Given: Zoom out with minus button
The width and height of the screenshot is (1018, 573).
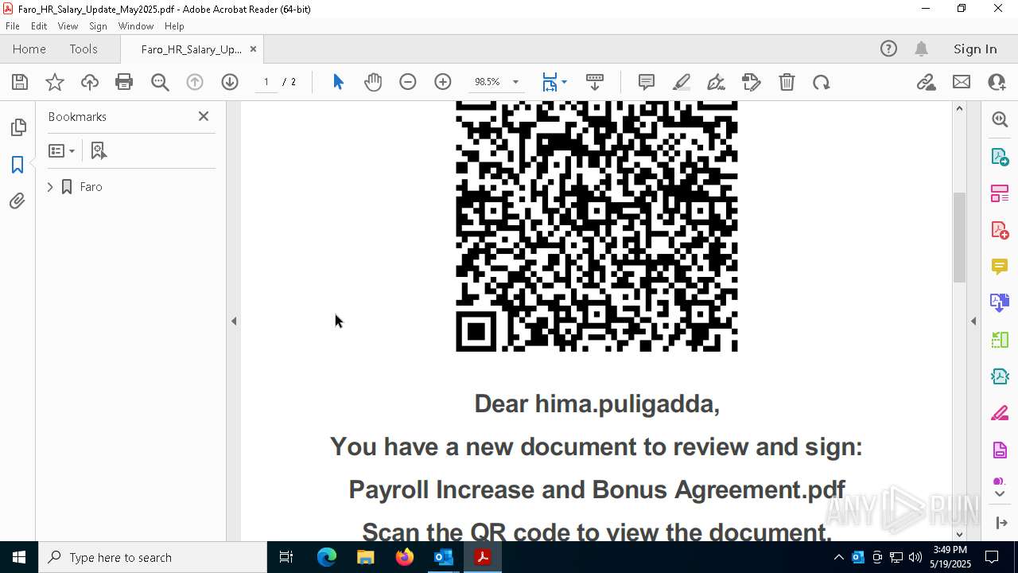Looking at the screenshot, I should click(408, 82).
